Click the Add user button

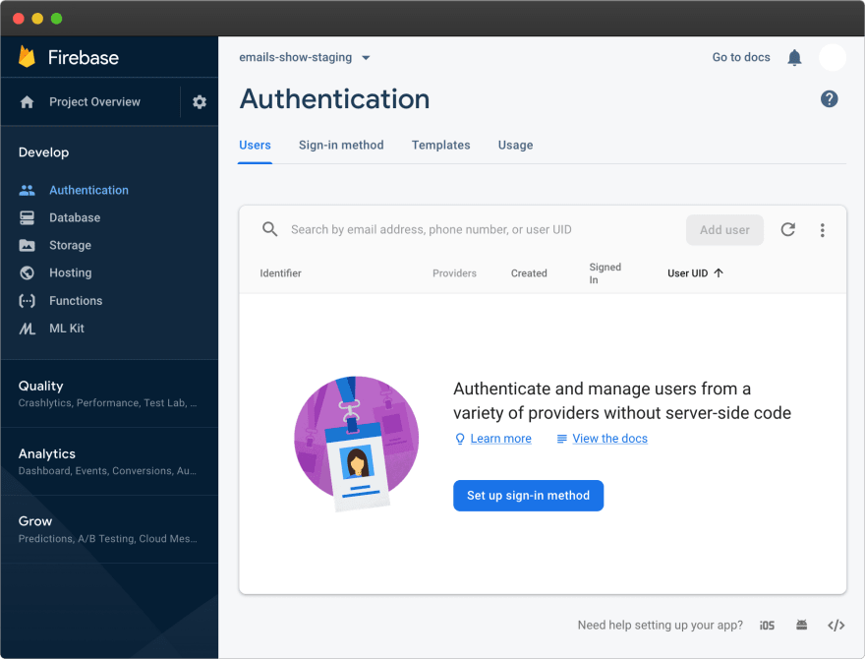pyautogui.click(x=724, y=230)
